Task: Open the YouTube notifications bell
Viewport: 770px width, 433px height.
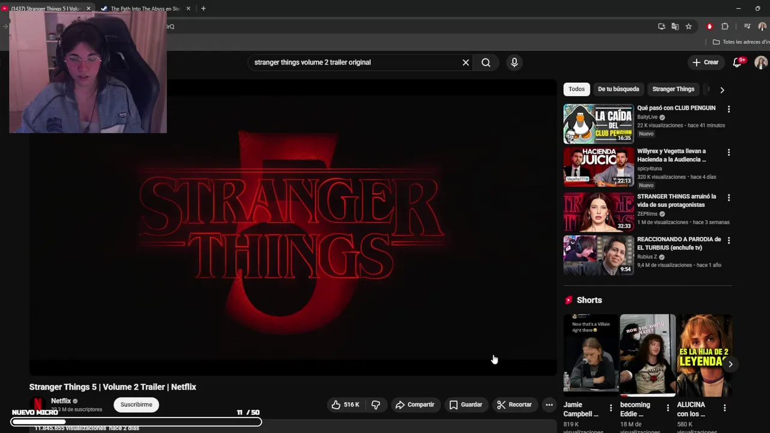Action: (x=738, y=63)
